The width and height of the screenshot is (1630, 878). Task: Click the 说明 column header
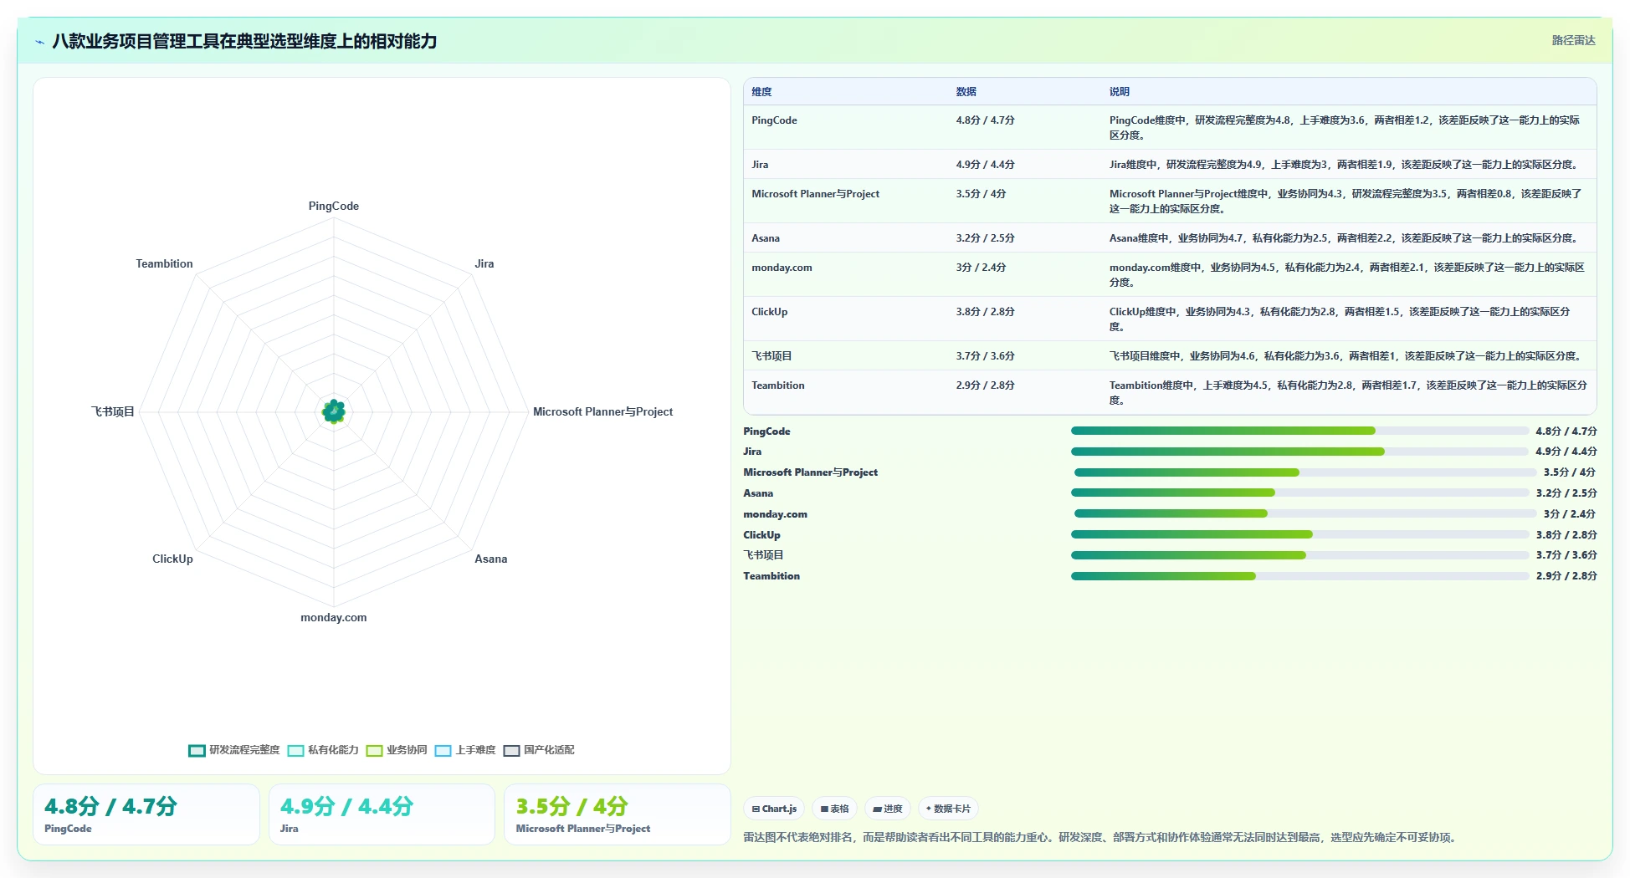coord(1120,92)
